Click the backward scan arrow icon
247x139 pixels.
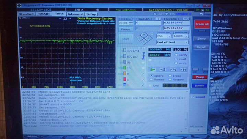point(163,69)
